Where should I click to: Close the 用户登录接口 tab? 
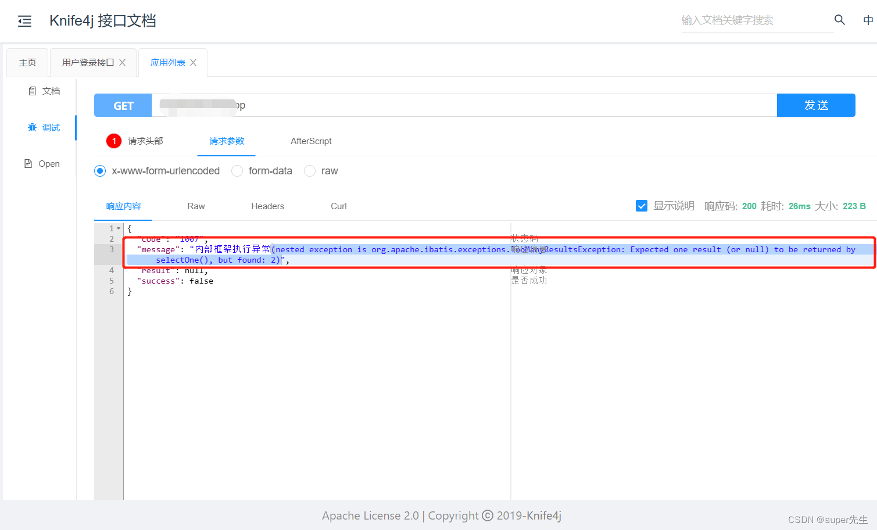[123, 63]
